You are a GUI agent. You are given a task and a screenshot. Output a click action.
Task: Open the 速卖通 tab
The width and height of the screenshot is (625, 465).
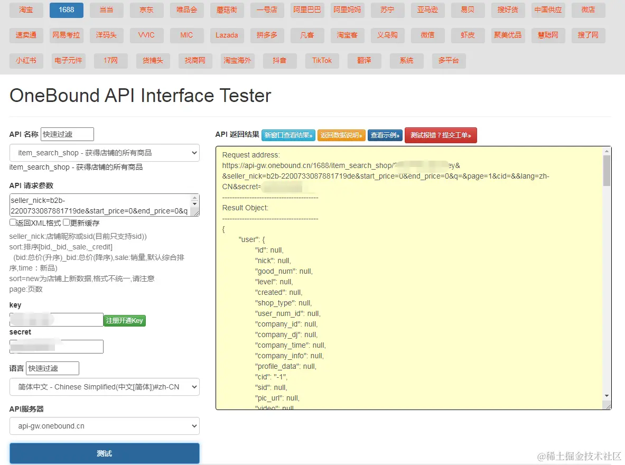pos(26,35)
